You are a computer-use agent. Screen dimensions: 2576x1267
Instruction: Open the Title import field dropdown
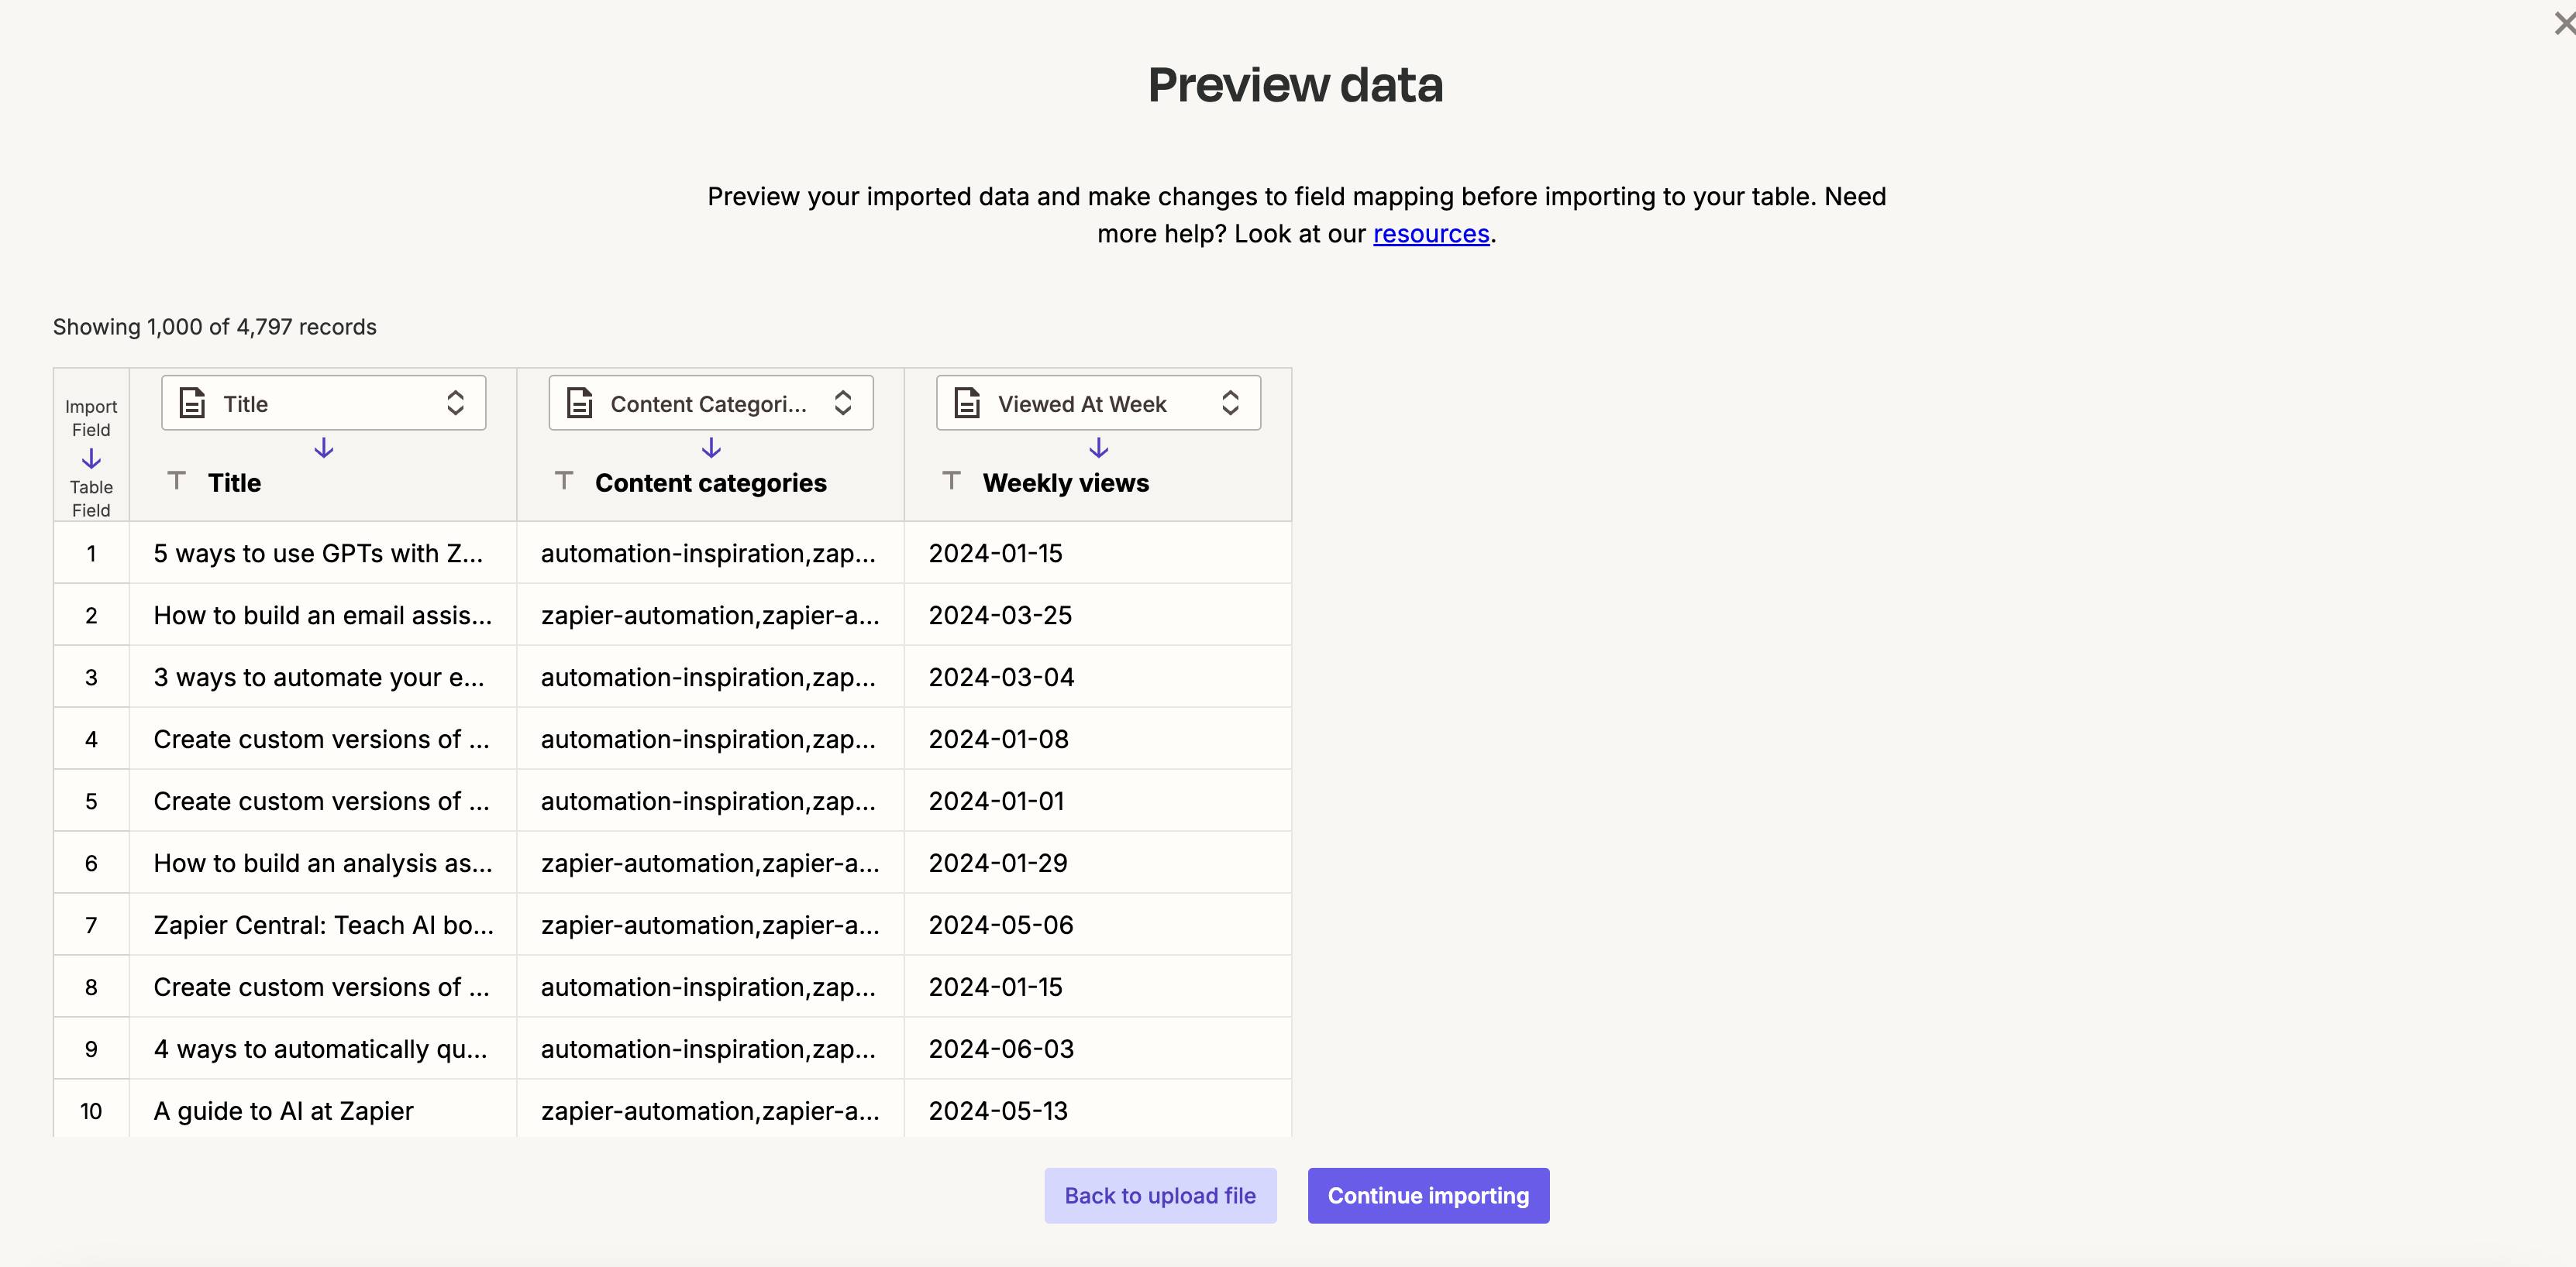[x=324, y=403]
